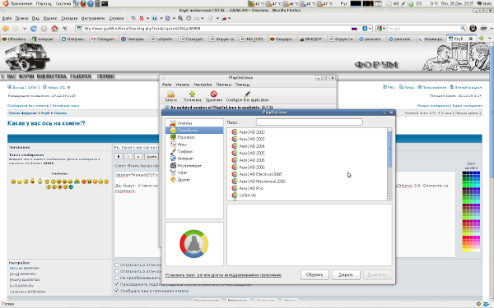
Task: Click the Обновить button
Action: pos(315,274)
